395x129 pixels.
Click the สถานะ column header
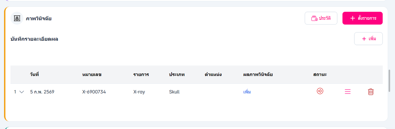coord(320,75)
